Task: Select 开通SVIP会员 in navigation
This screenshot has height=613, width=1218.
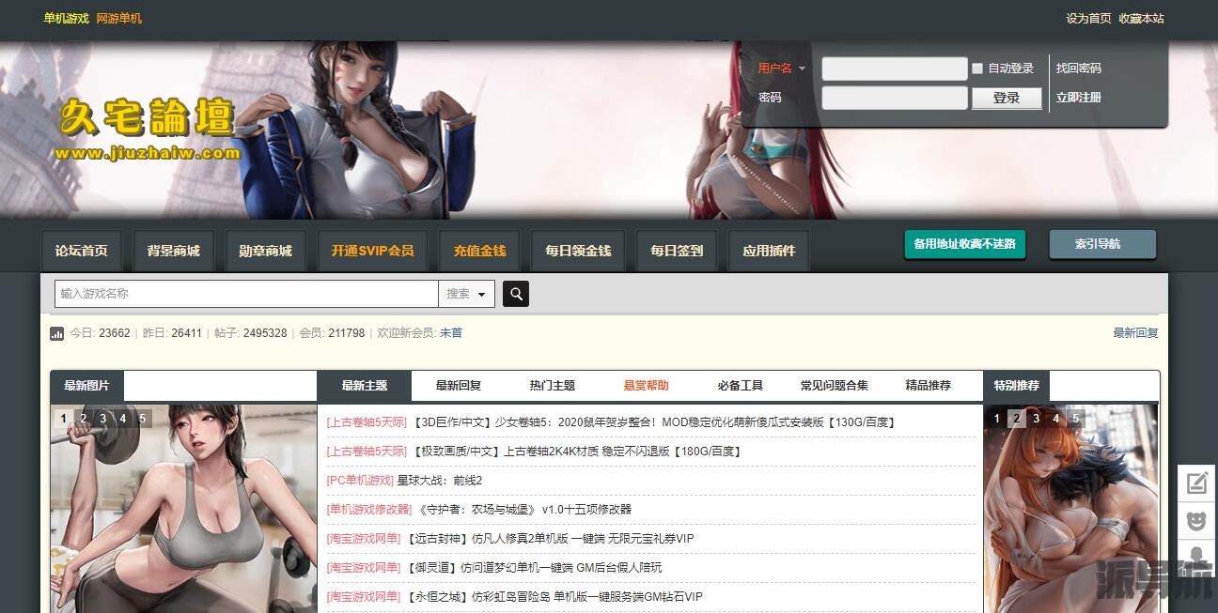Action: 372,251
